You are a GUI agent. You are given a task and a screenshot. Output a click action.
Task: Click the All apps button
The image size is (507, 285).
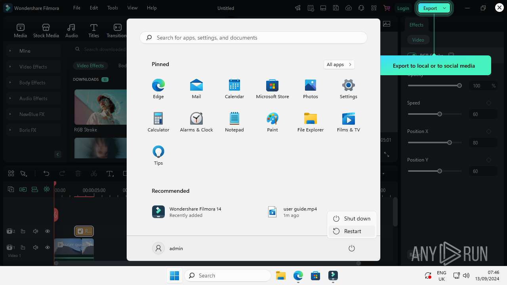(x=339, y=65)
